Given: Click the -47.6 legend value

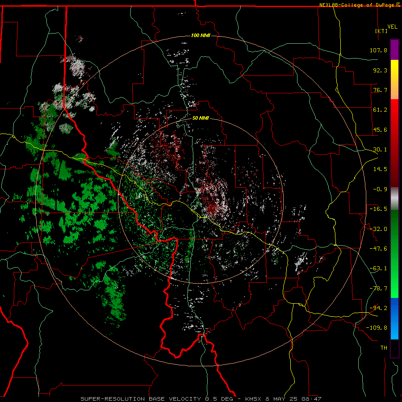Looking at the screenshot, I should tap(378, 249).
